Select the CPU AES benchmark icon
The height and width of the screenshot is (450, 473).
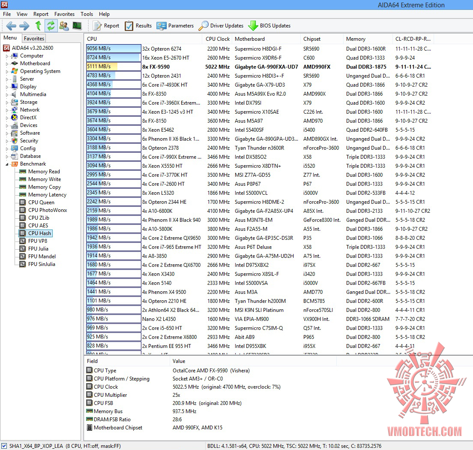click(23, 225)
